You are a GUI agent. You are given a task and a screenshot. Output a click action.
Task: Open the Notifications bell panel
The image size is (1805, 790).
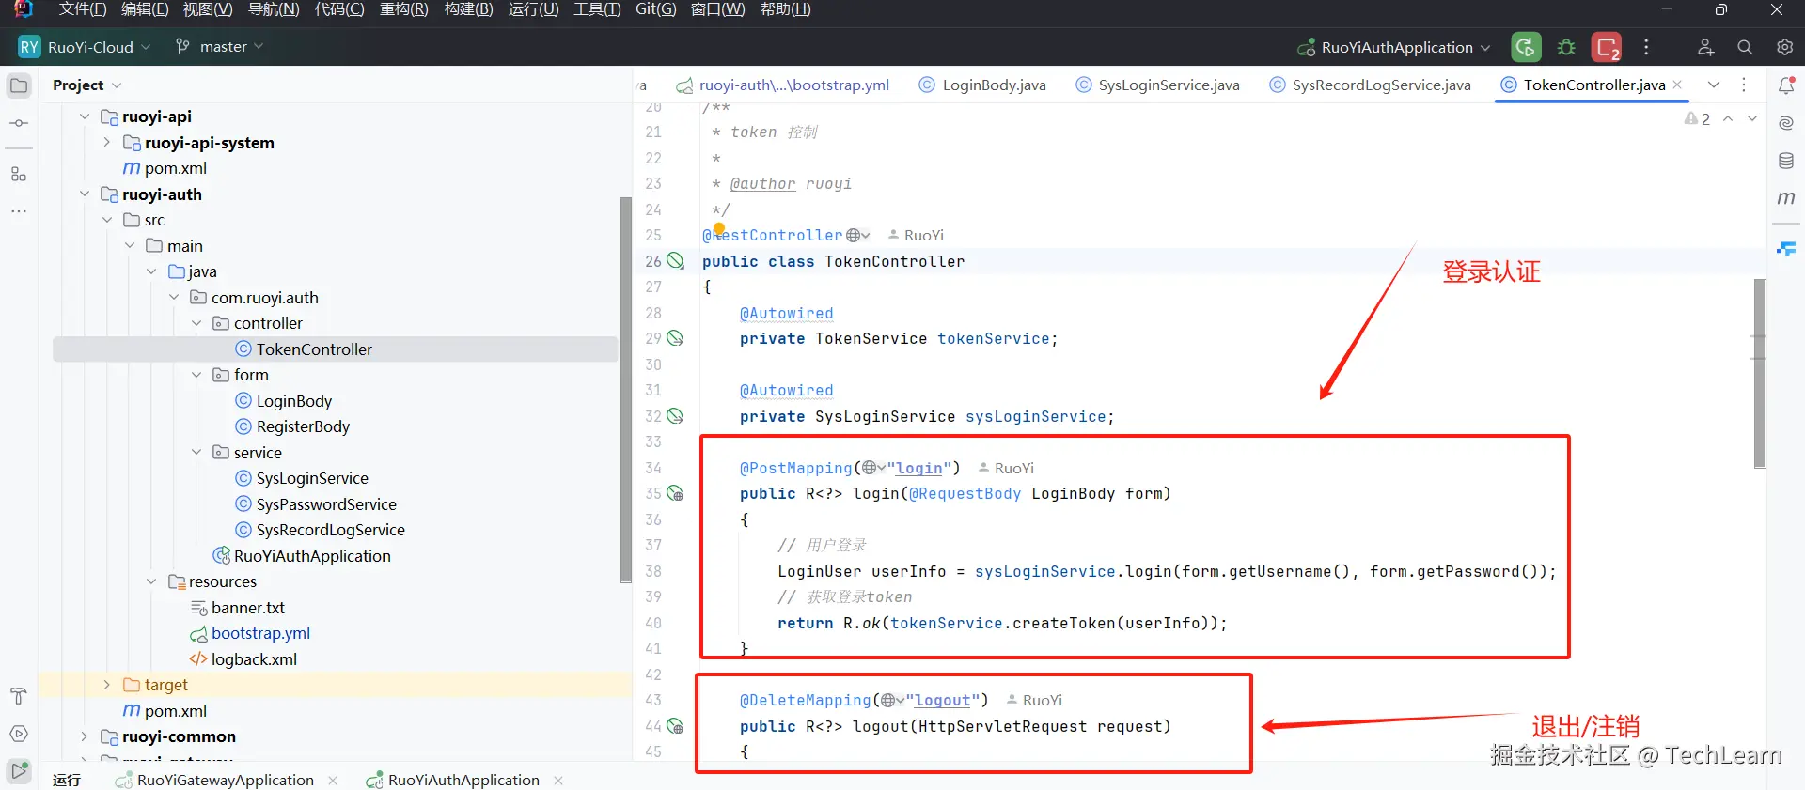1786,85
